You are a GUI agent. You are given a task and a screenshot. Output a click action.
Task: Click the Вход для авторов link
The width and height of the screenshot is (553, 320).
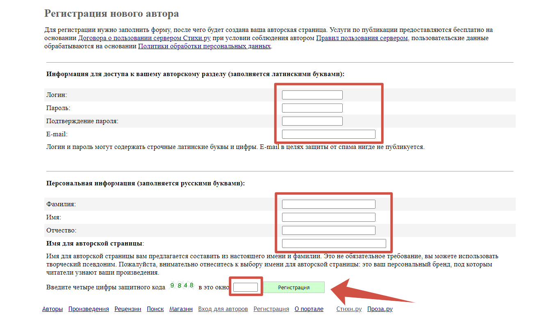click(223, 309)
